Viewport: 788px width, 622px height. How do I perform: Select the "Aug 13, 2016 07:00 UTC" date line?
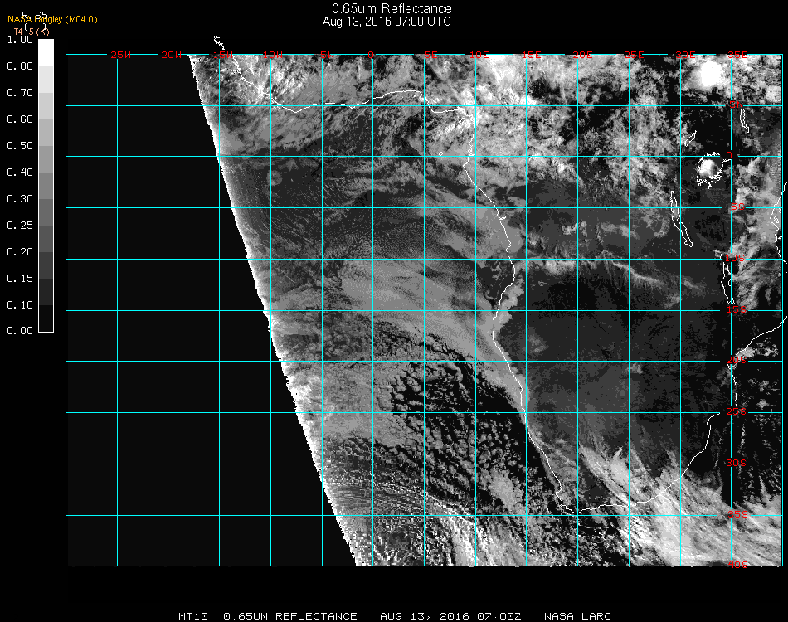387,22
